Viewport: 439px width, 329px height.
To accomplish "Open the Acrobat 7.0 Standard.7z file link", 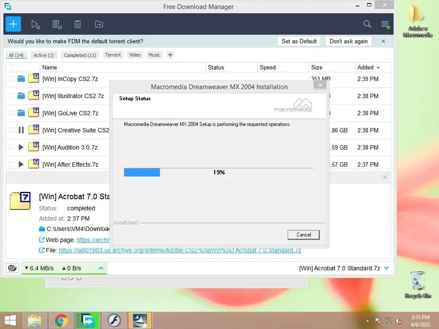I will click(180, 250).
